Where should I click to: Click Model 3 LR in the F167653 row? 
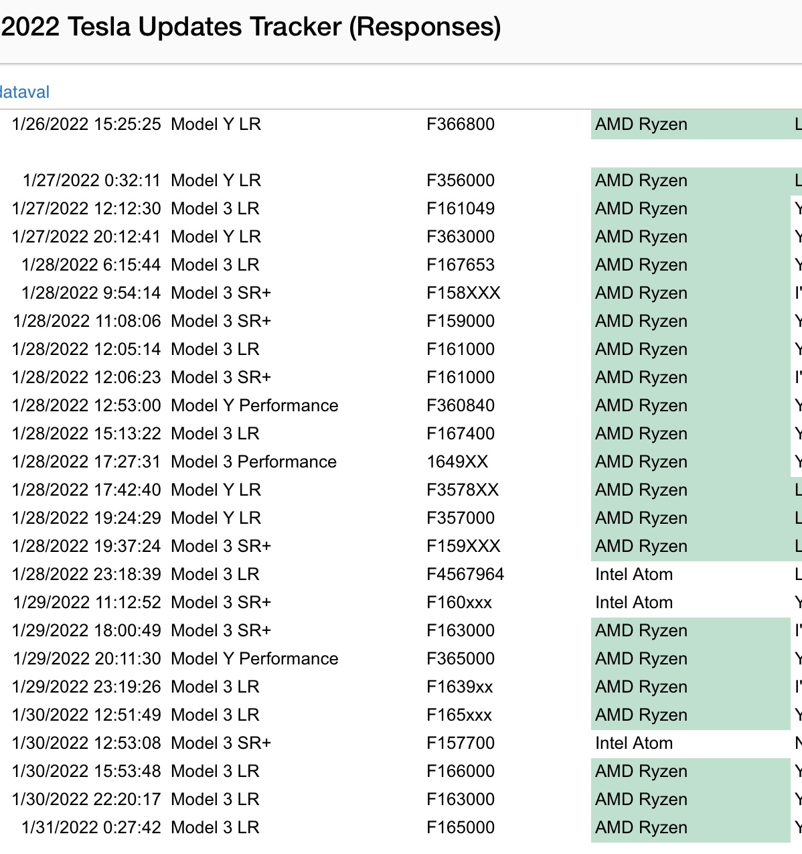pyautogui.click(x=215, y=265)
